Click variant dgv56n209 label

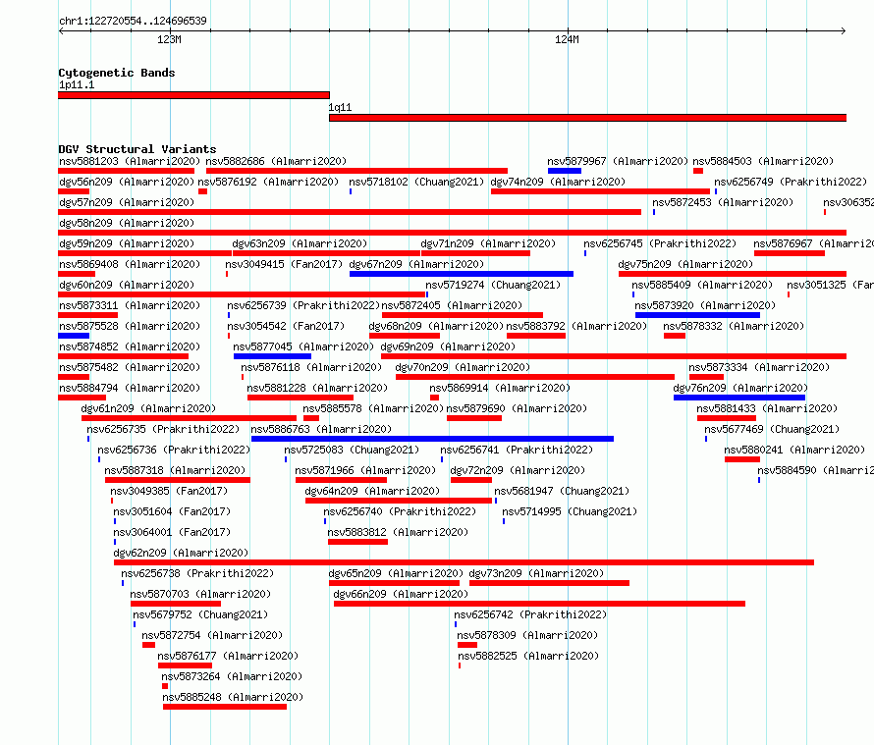127,182
